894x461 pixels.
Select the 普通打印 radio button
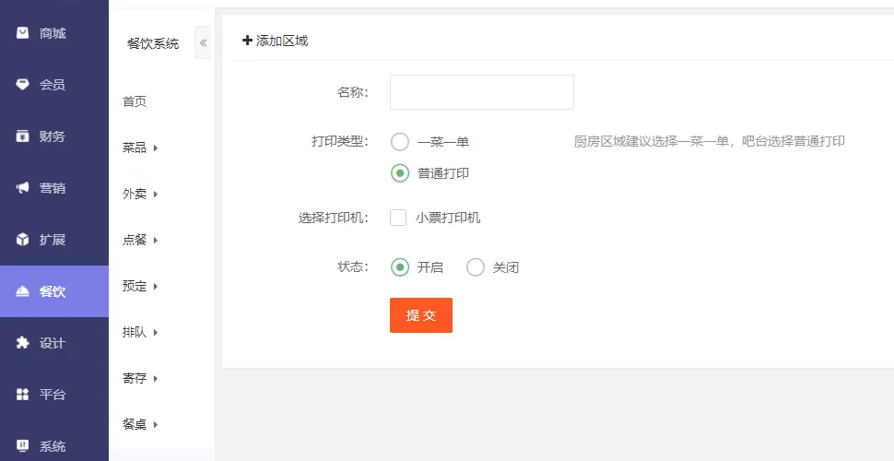click(x=400, y=173)
